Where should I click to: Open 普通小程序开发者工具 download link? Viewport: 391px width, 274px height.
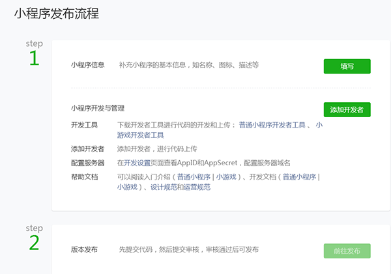(272, 125)
